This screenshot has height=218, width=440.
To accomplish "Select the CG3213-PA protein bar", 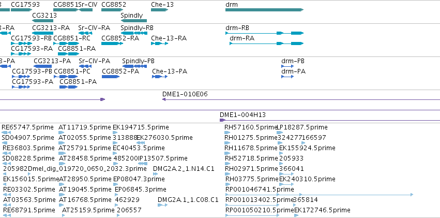I will [42, 66].
